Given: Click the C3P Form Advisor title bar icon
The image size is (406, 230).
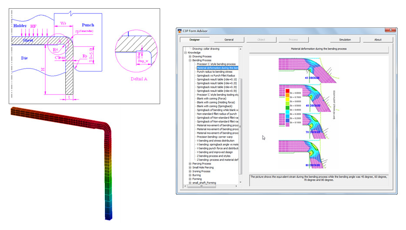Looking at the screenshot, I should [180, 30].
